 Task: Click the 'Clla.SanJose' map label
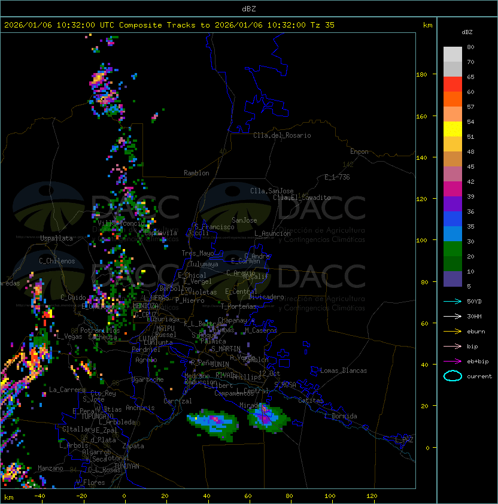pyautogui.click(x=272, y=191)
